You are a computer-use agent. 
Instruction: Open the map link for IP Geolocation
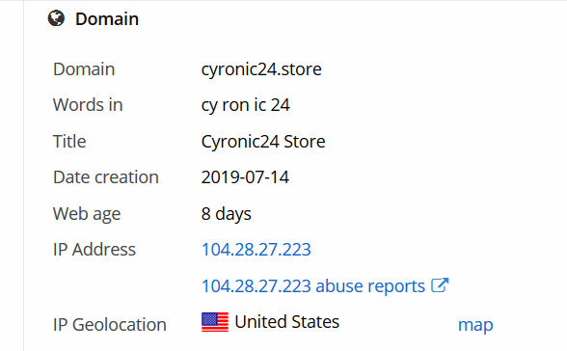(475, 325)
